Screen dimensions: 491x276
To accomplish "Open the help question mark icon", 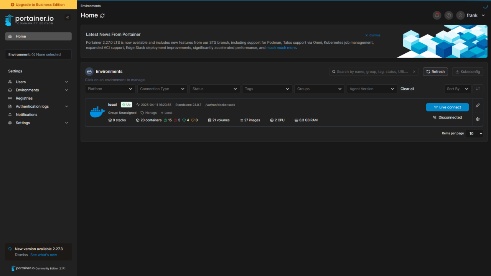I will click(x=448, y=15).
